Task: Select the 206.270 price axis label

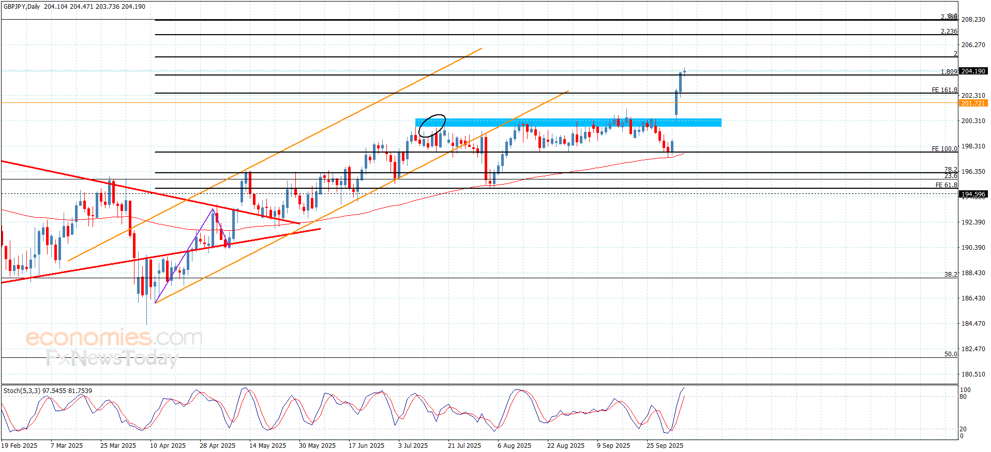Action: point(973,45)
